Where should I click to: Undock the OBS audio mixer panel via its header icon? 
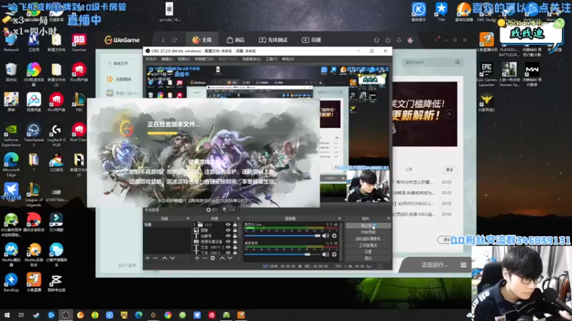click(339, 218)
